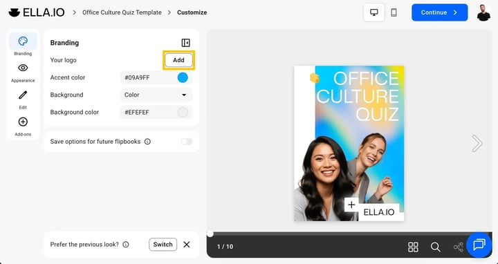Click the Your logo label
498x264 pixels.
point(63,60)
